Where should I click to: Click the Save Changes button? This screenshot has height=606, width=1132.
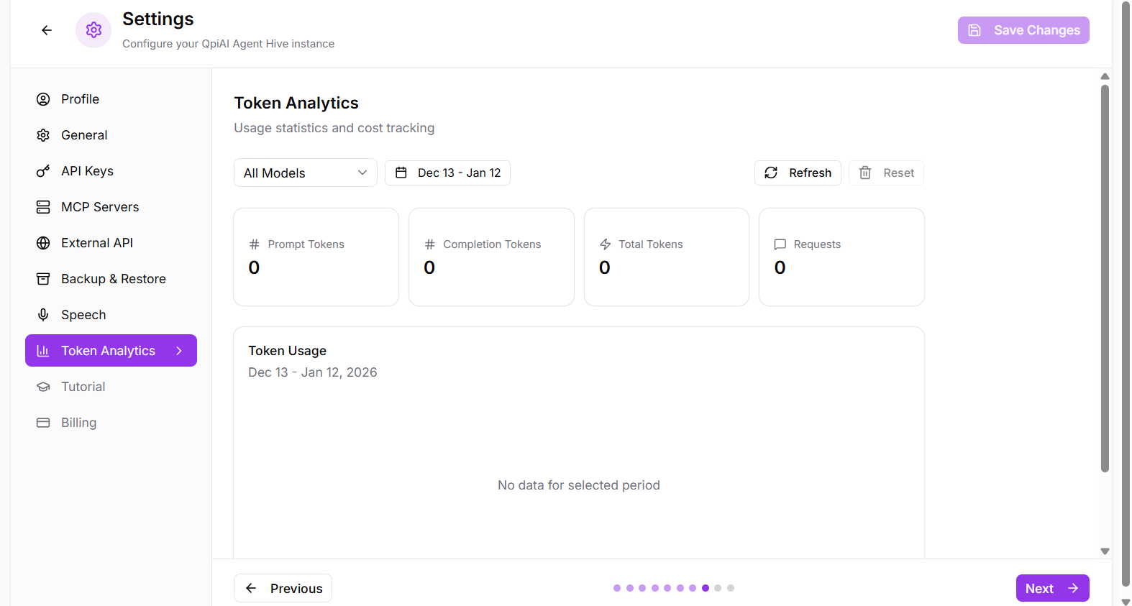pyautogui.click(x=1023, y=30)
